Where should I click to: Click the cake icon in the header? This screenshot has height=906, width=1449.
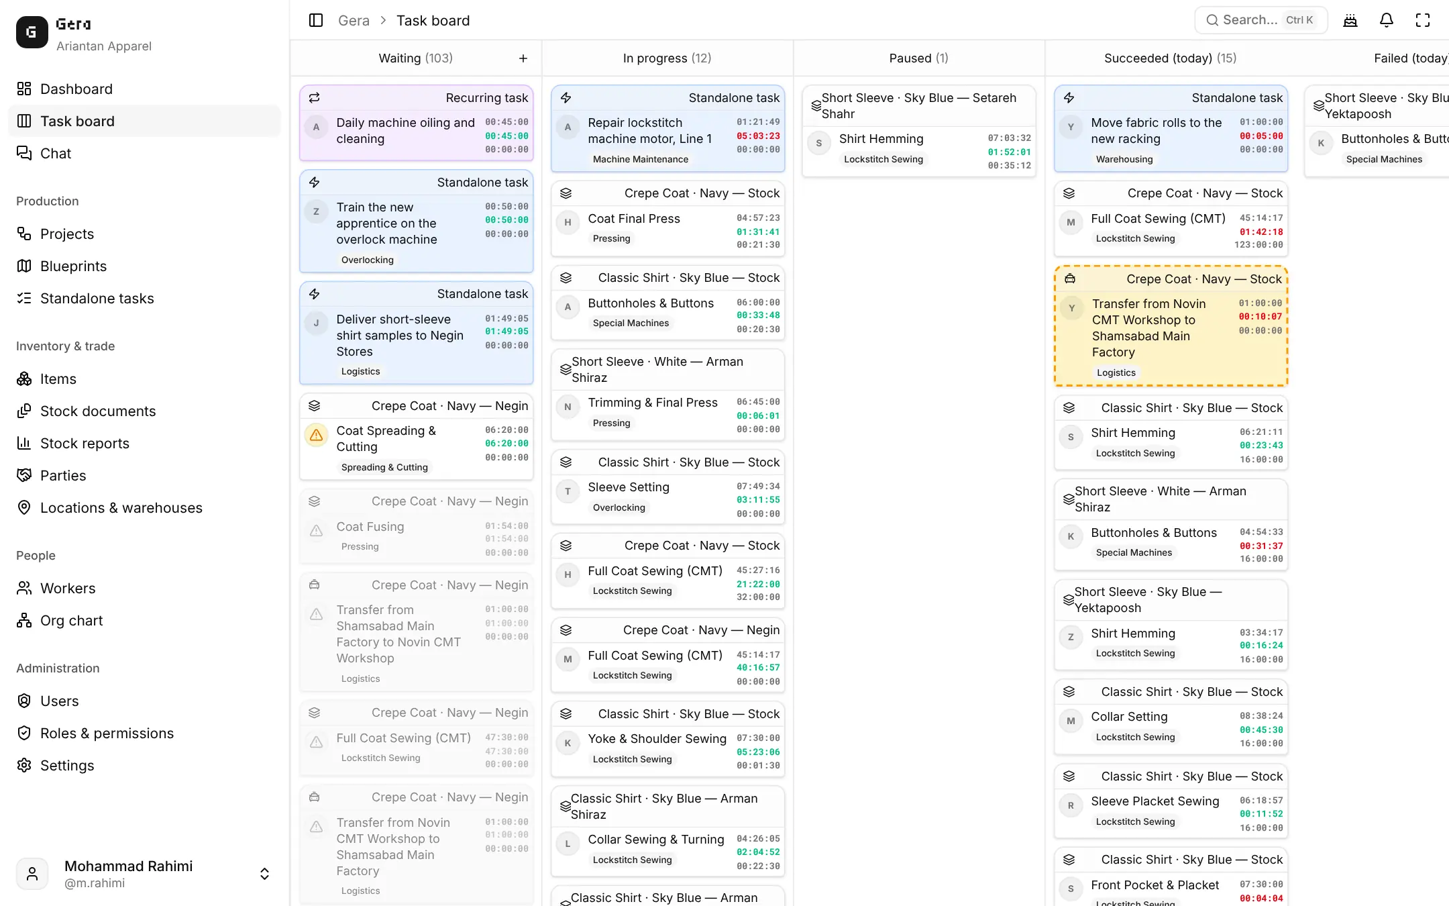(x=1350, y=20)
